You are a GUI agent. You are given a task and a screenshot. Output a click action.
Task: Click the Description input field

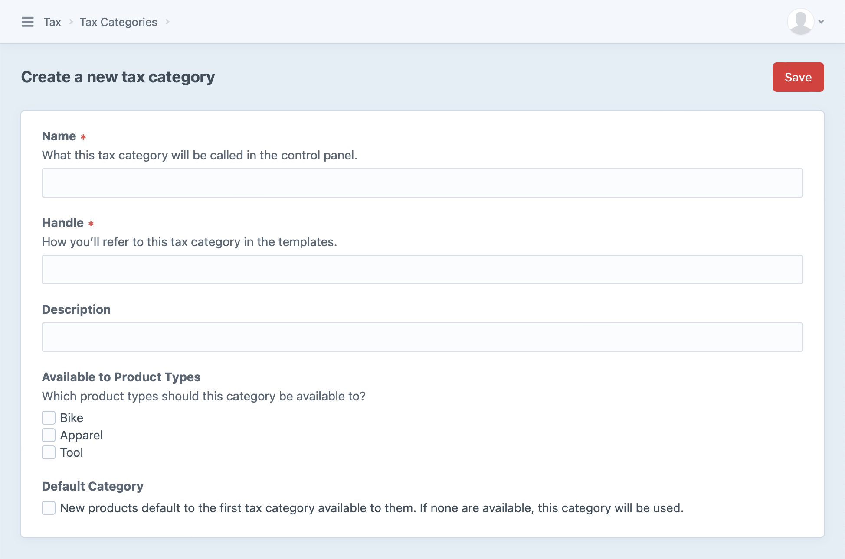[422, 337]
